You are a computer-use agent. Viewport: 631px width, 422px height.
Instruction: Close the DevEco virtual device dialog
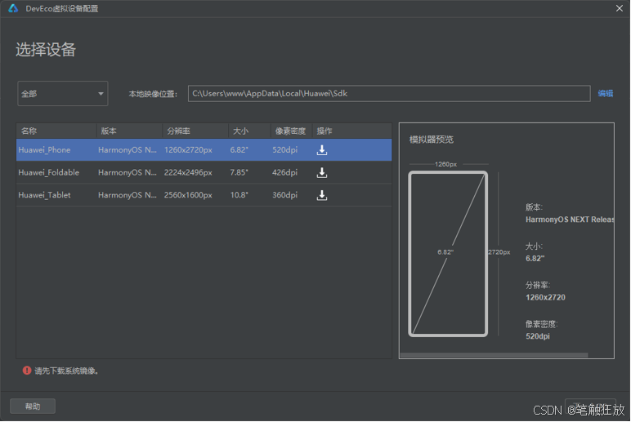620,8
